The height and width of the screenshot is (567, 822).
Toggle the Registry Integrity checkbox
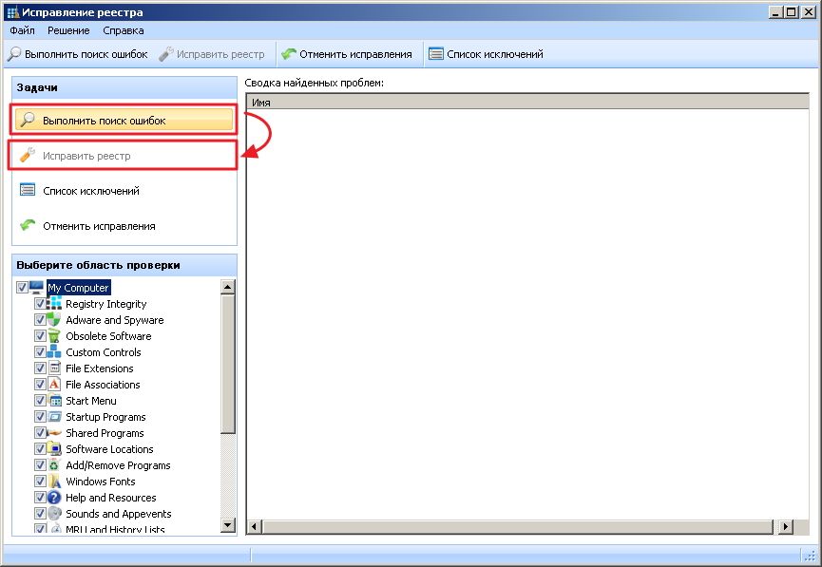pyautogui.click(x=40, y=303)
